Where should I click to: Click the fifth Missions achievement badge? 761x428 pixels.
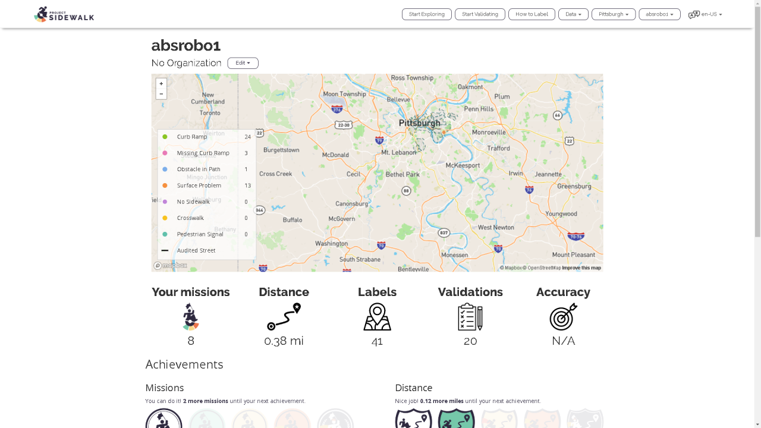coord(335,418)
